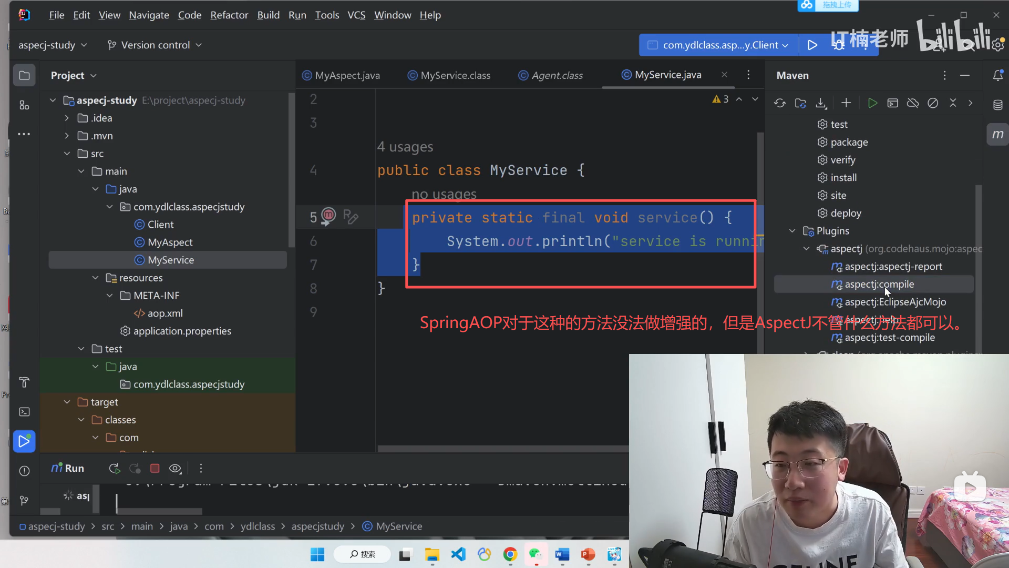The image size is (1009, 568).
Task: Rerun the Maven run configuration
Action: click(114, 468)
